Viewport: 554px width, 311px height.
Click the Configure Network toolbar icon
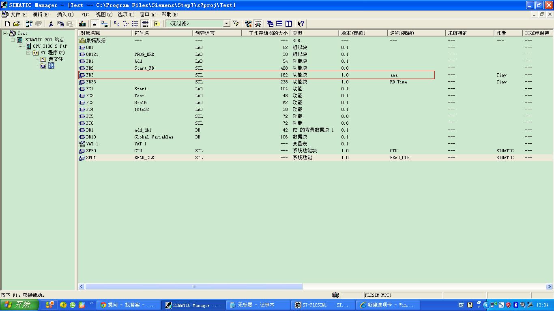(x=248, y=24)
